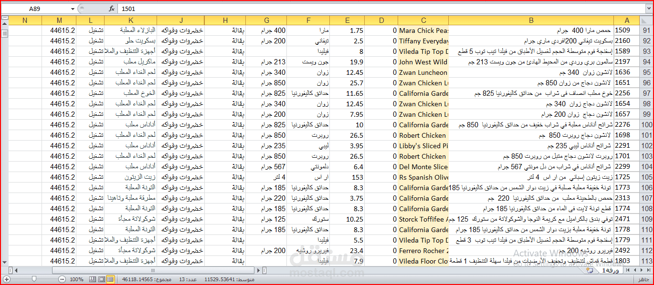Click the 'Del Monte Slice' cell
Image resolution: width=654 pixels, height=285 pixels.
(423, 167)
